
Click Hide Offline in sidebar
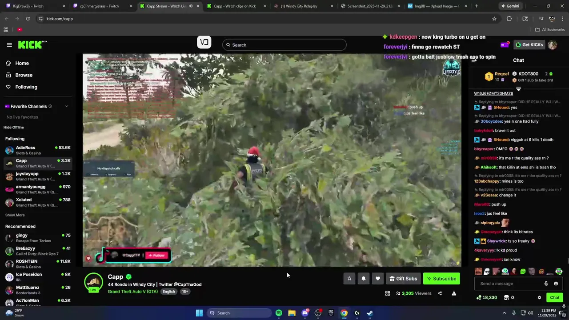click(14, 128)
